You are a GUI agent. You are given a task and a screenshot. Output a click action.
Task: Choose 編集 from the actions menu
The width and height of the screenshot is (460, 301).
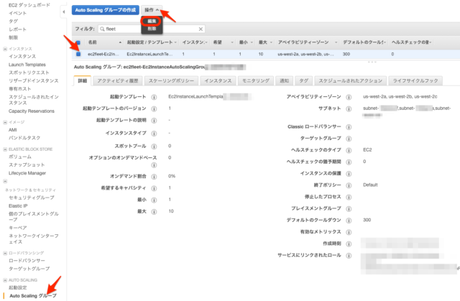152,21
